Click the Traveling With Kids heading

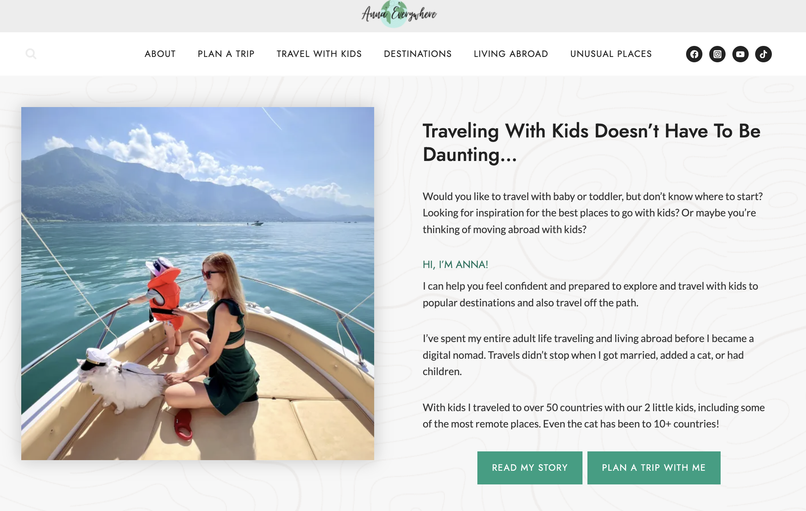pos(592,143)
